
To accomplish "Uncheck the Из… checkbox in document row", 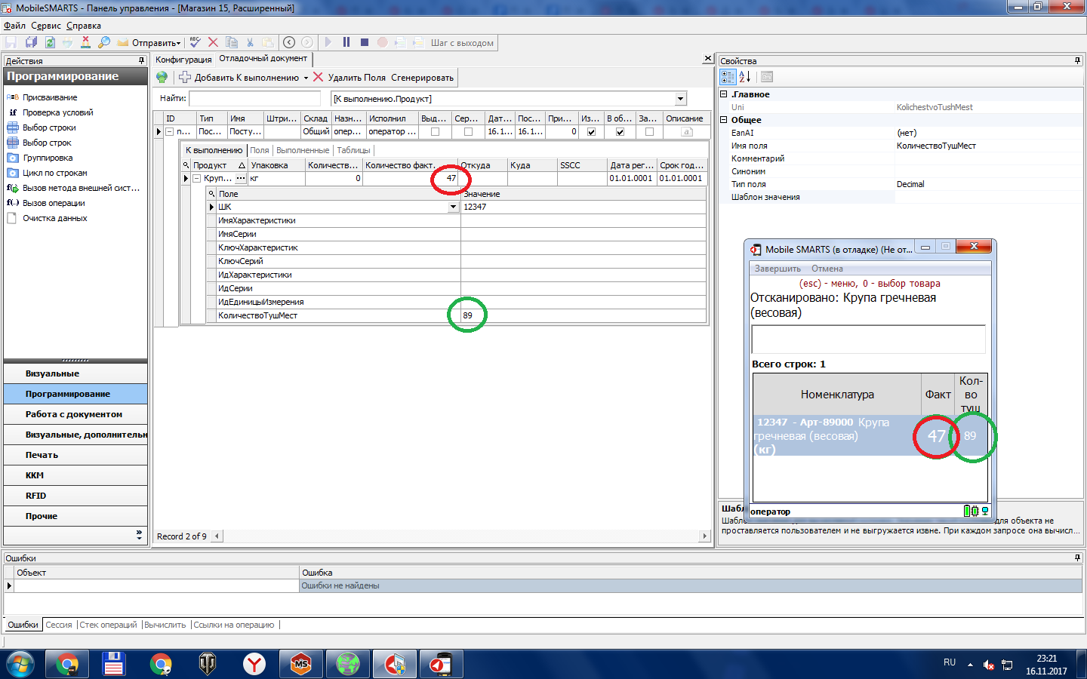I will [x=591, y=132].
